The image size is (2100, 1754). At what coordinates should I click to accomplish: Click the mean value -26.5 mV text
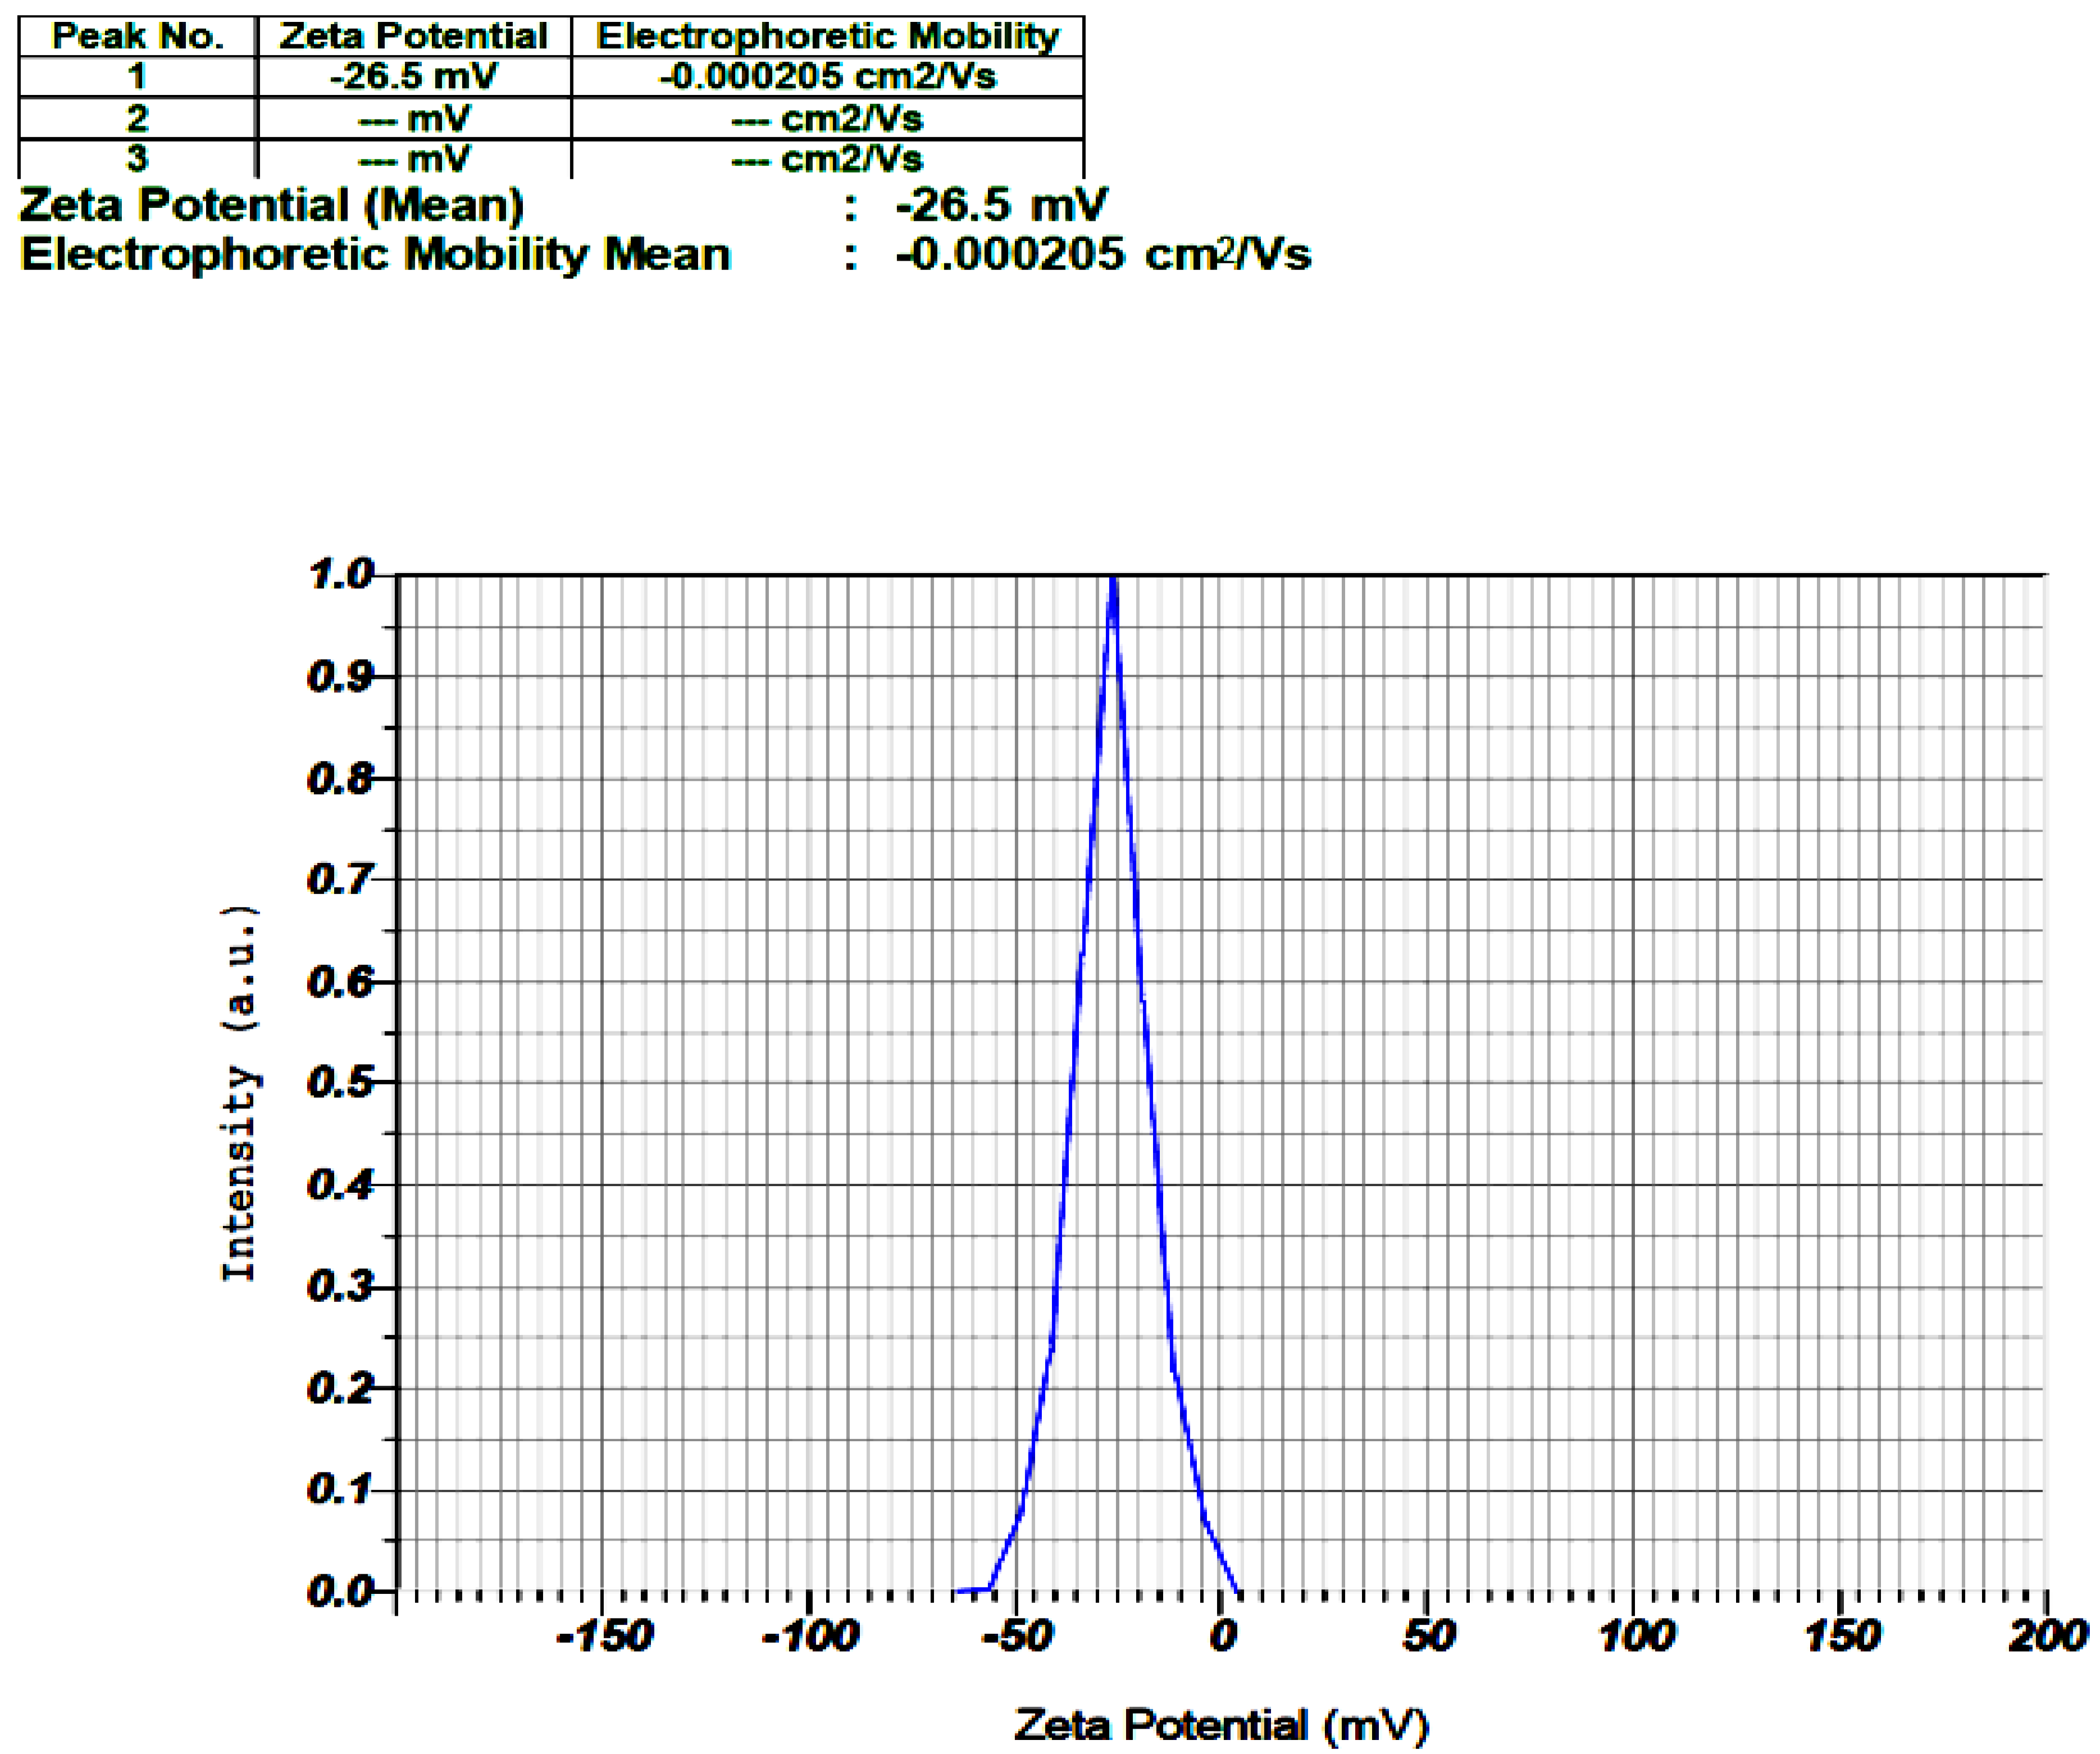1001,205
